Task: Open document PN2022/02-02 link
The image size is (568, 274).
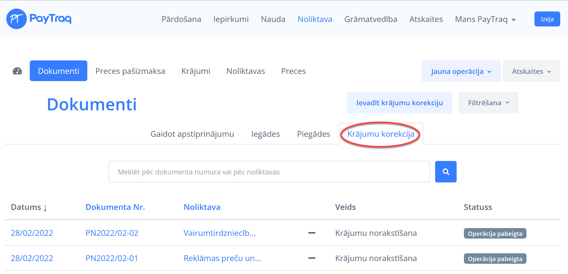Action: 112,233
